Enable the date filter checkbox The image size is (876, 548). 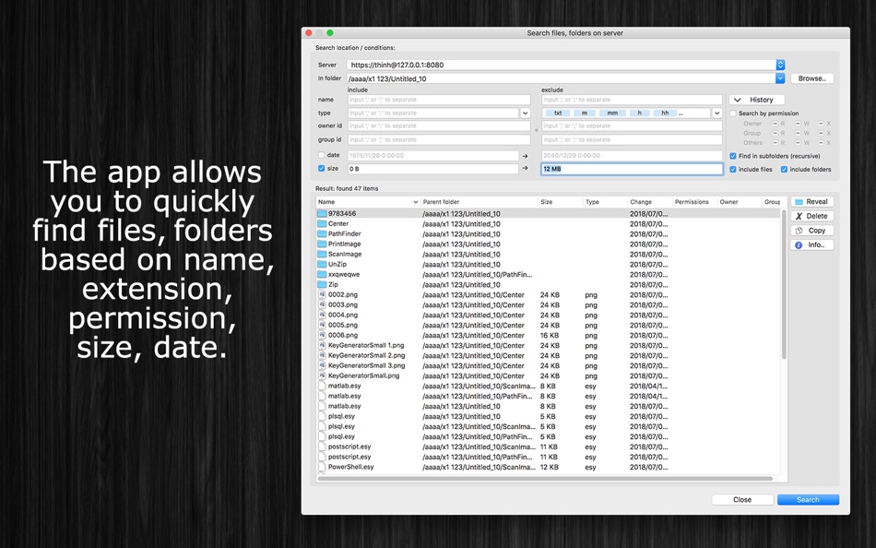pyautogui.click(x=321, y=156)
